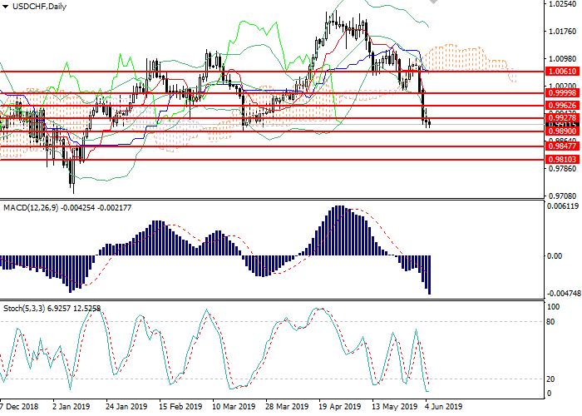Screen dimensions: 582x416
Task: Click the red 1.00610 price level tag
Action: [x=562, y=72]
